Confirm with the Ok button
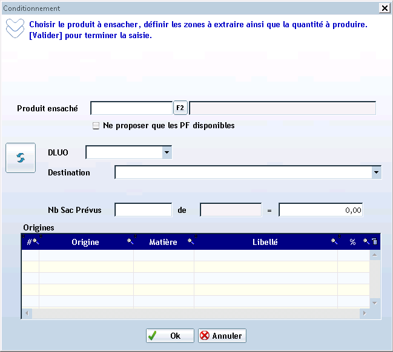 coord(170,336)
